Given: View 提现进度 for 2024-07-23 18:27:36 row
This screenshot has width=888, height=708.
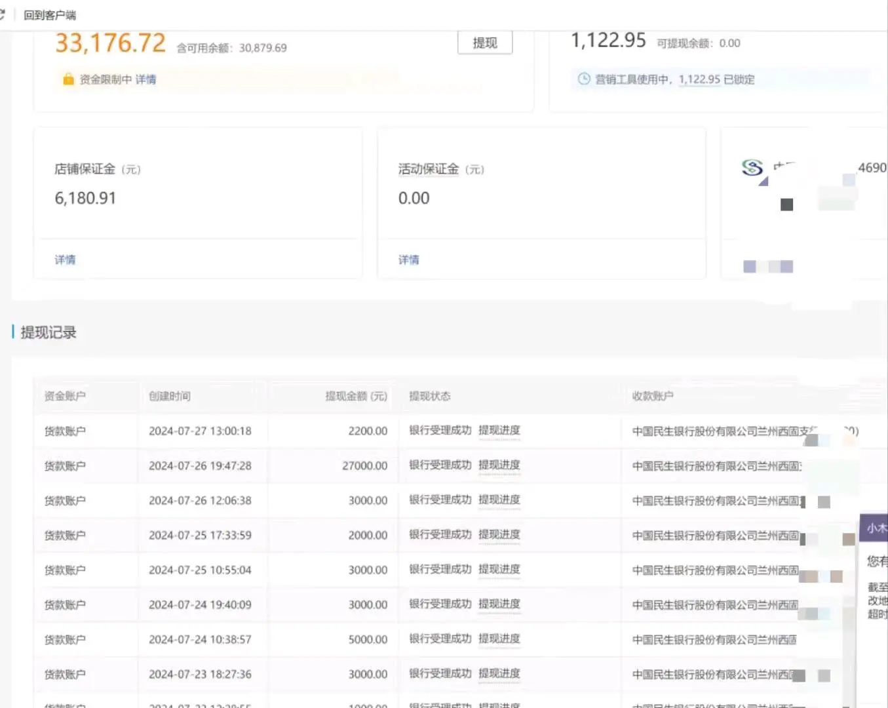Looking at the screenshot, I should point(499,673).
